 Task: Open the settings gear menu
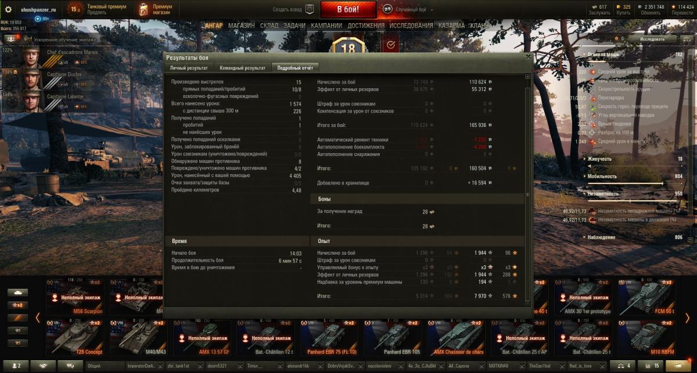9,9
